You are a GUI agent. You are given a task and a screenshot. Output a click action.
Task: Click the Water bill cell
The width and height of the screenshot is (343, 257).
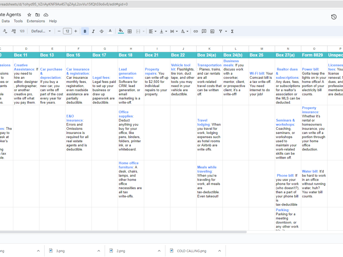pyautogui.click(x=314, y=184)
